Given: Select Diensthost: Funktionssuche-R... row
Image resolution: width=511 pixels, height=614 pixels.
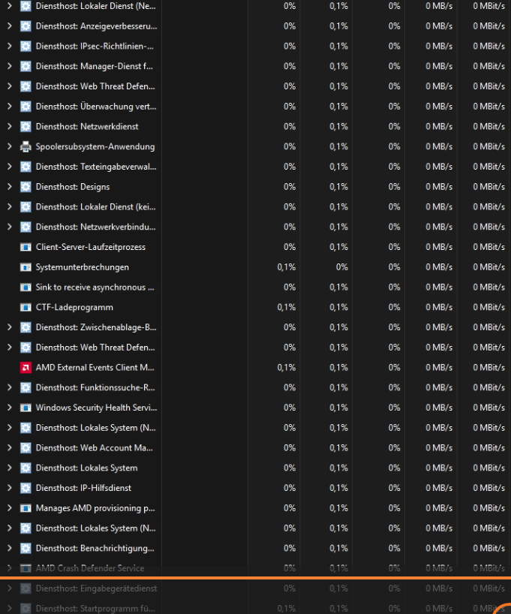Looking at the screenshot, I should tap(255, 387).
